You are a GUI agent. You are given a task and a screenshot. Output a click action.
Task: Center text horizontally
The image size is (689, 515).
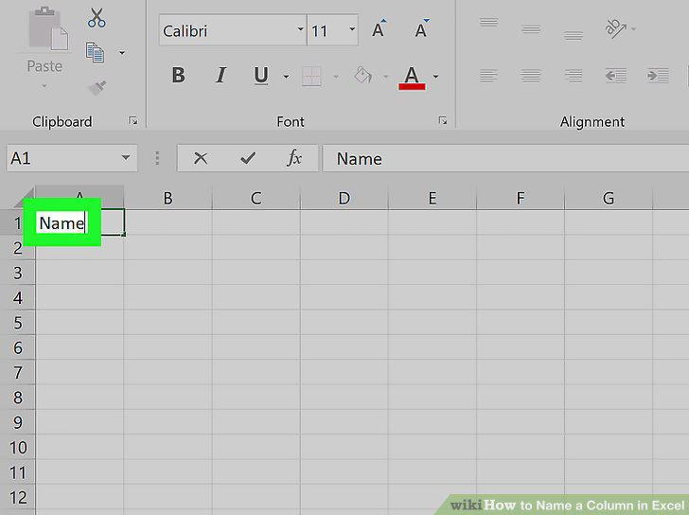531,76
